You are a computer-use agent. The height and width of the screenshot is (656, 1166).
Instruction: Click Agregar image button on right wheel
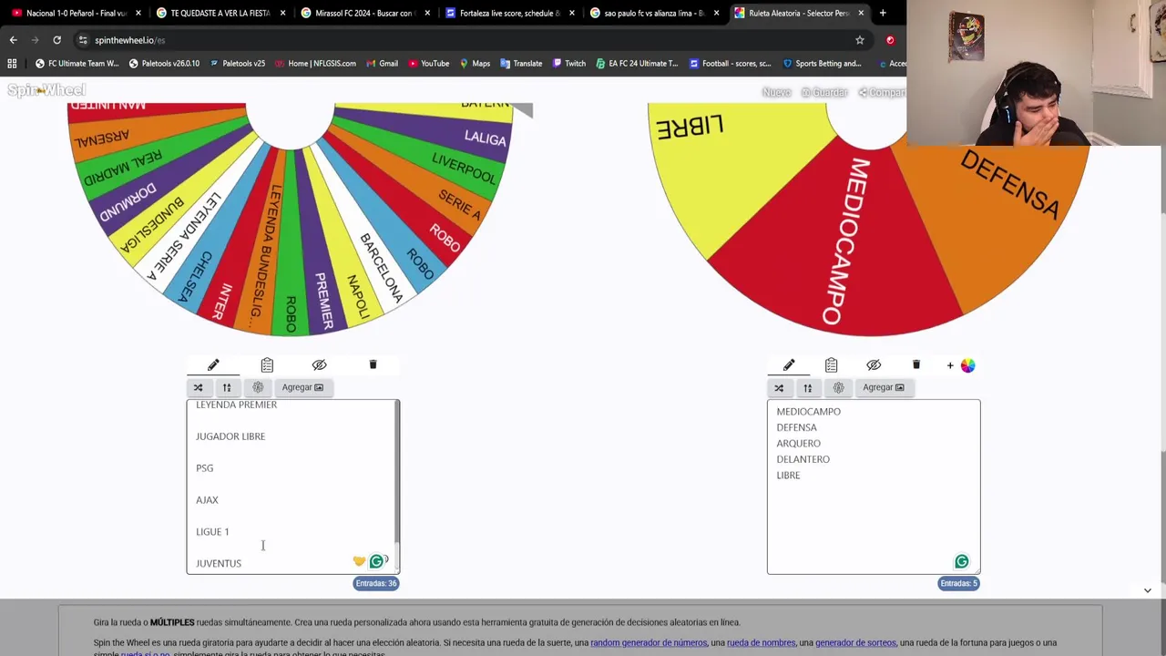pos(884,387)
